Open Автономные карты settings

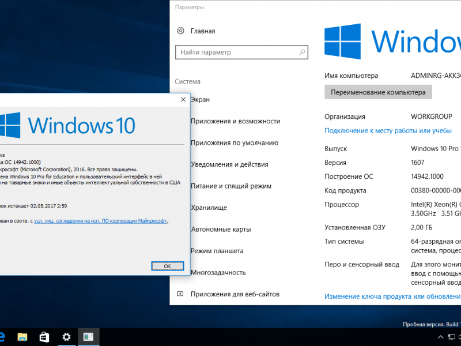tap(221, 229)
